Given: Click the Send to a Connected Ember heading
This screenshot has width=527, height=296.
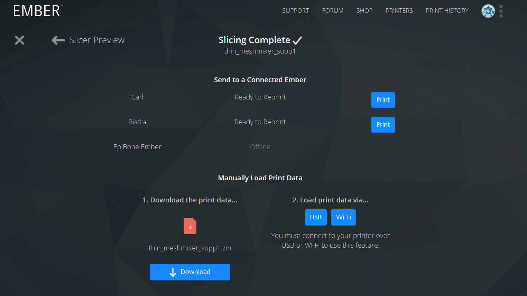Looking at the screenshot, I should (x=260, y=80).
